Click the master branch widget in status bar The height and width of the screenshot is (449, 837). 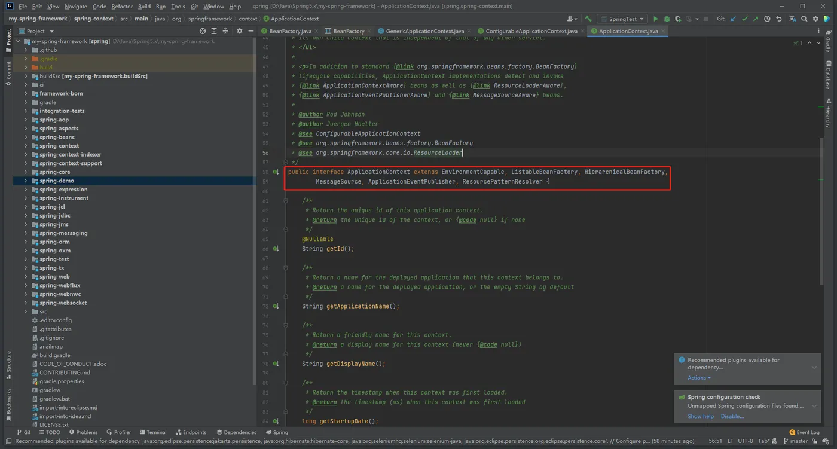coord(795,441)
